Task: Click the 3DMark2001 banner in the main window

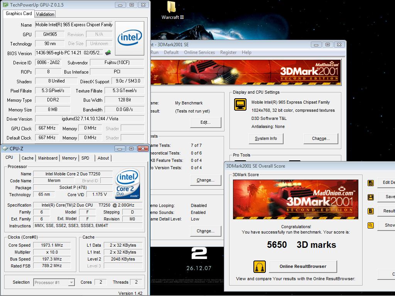Action: (246, 72)
